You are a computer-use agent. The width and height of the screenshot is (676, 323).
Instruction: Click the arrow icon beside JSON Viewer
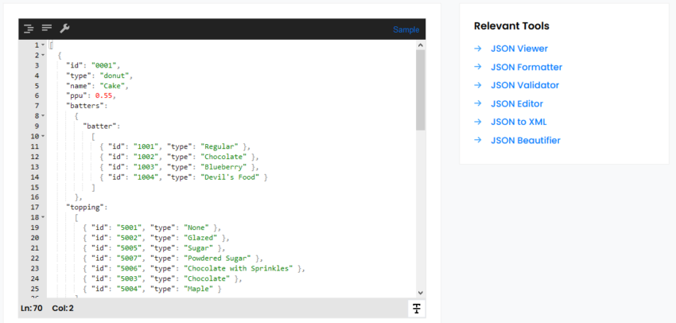[x=478, y=49]
